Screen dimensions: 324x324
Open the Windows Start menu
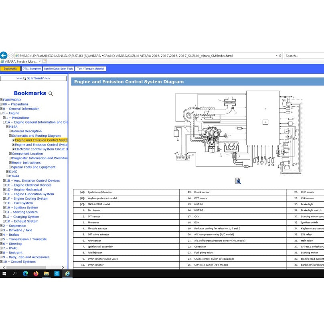point(4,273)
